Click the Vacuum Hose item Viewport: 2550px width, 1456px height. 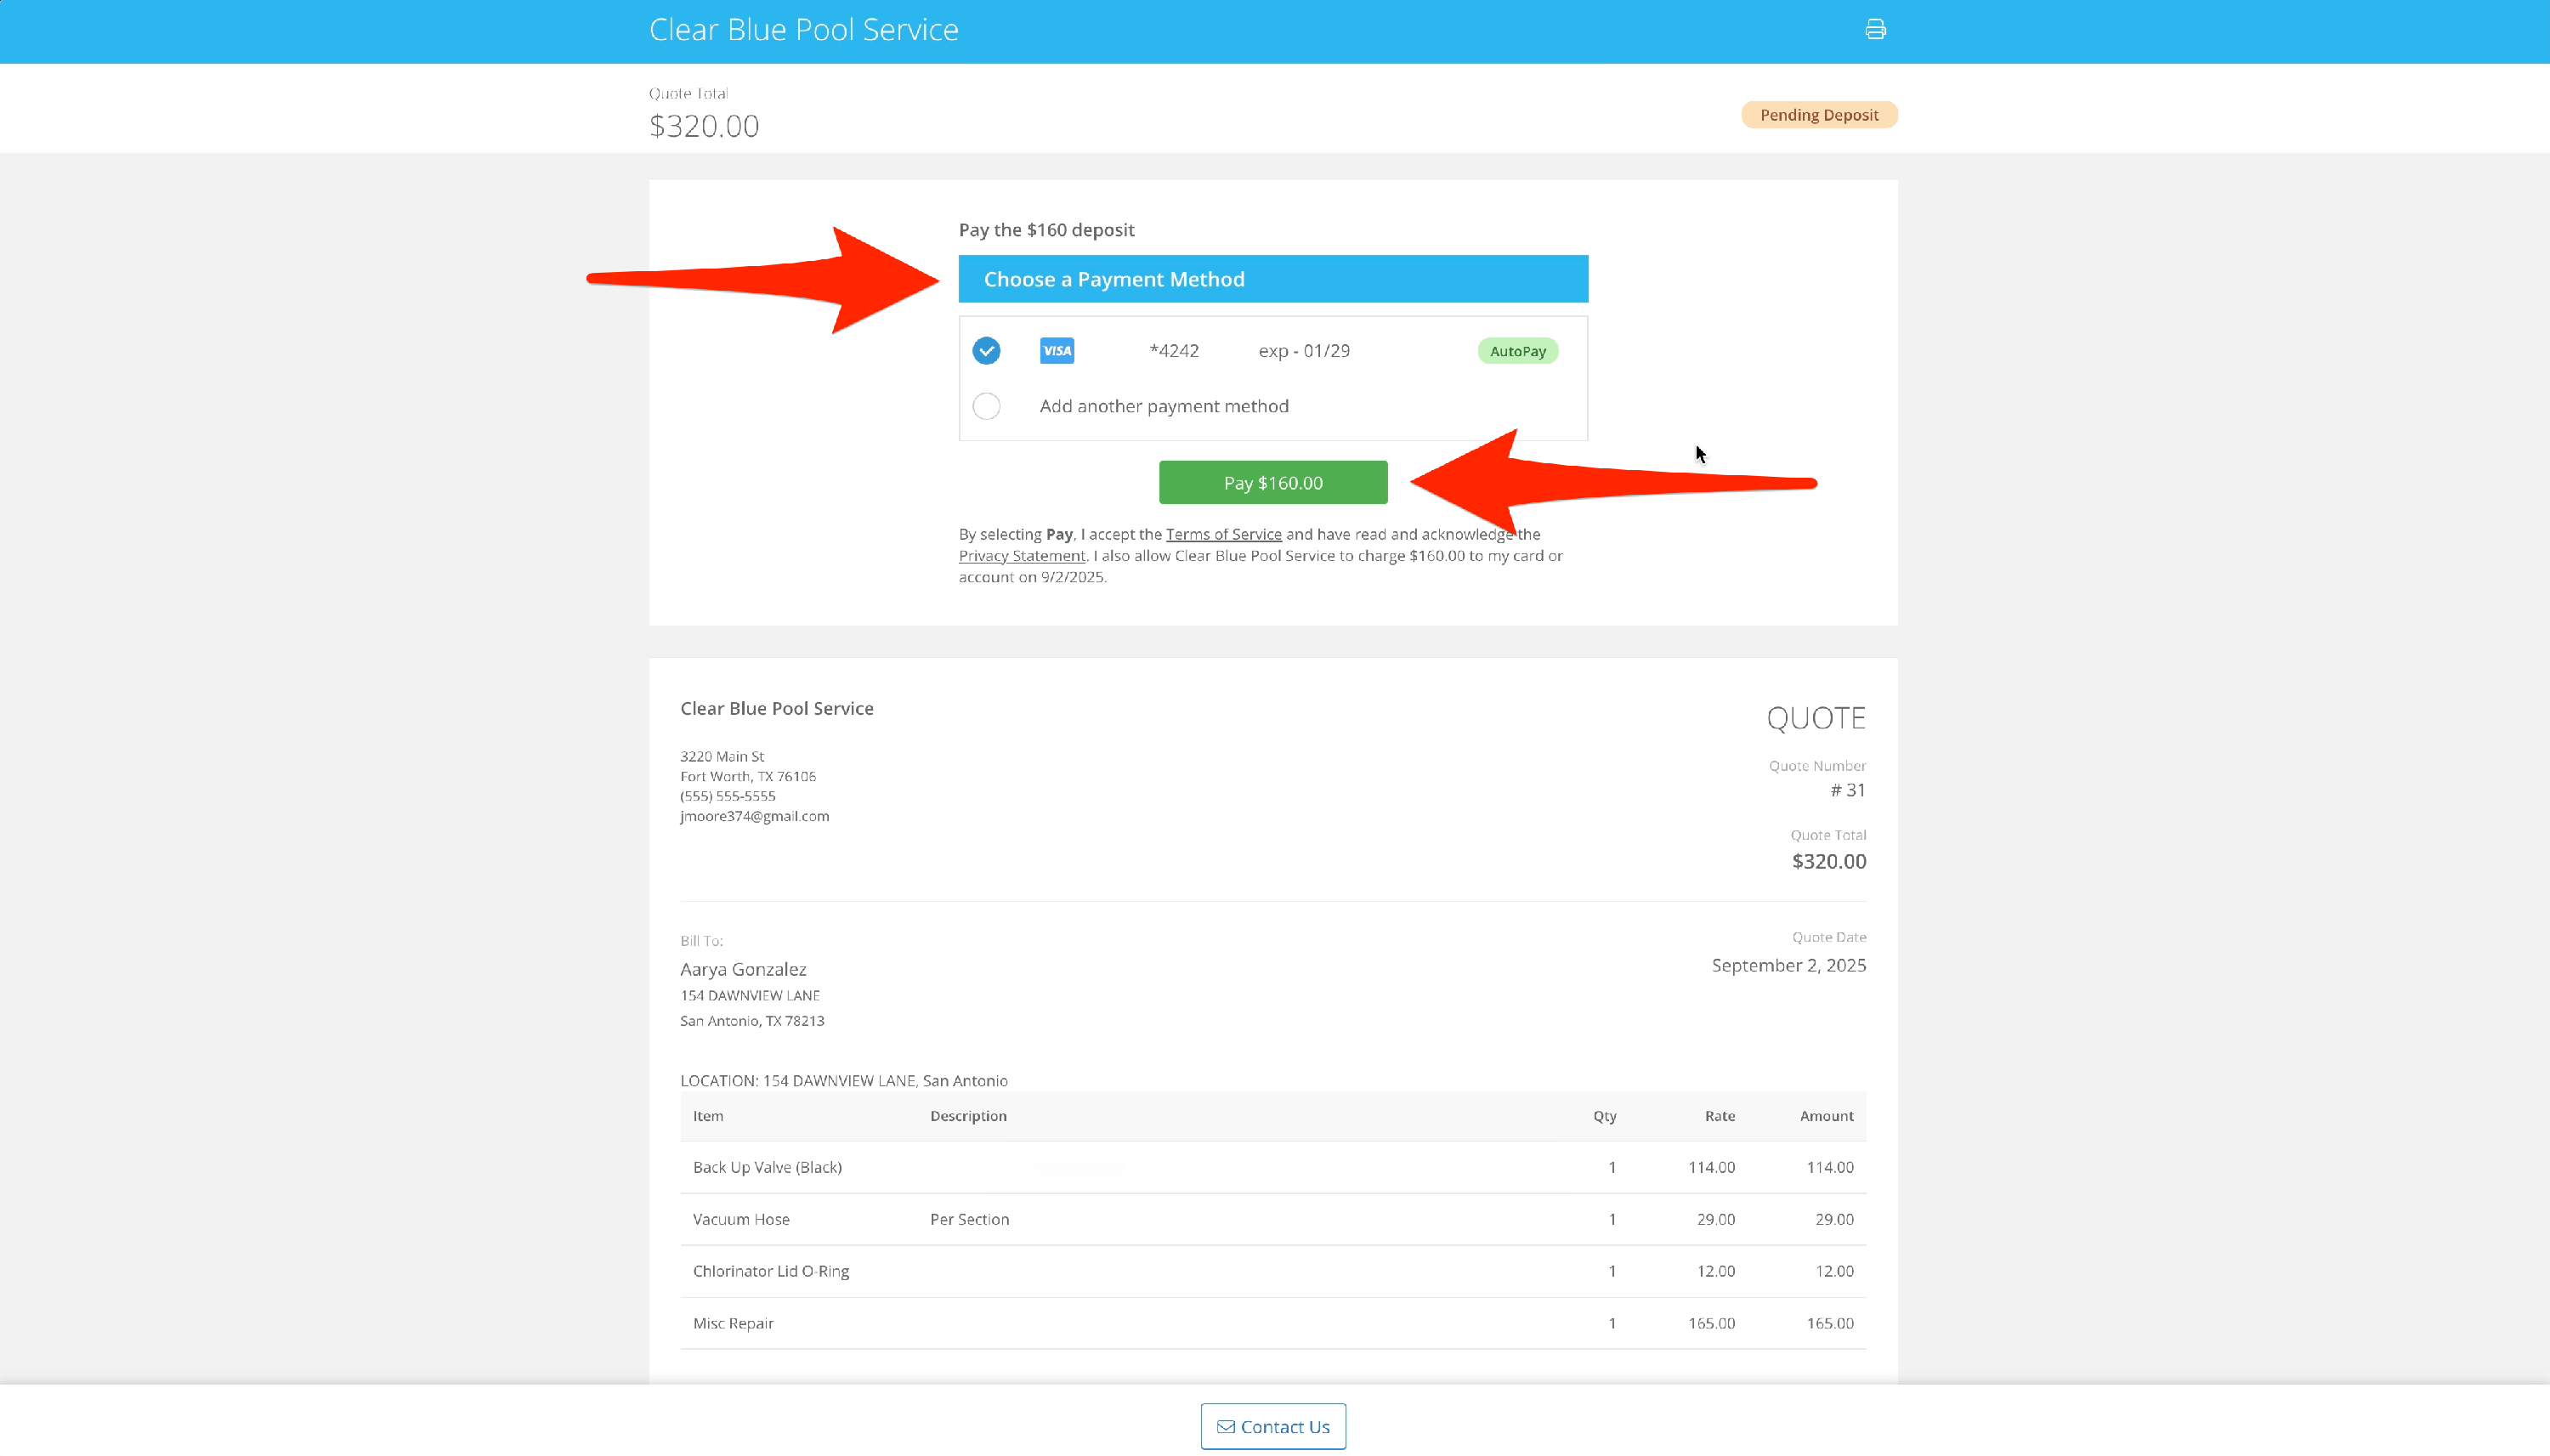741,1219
